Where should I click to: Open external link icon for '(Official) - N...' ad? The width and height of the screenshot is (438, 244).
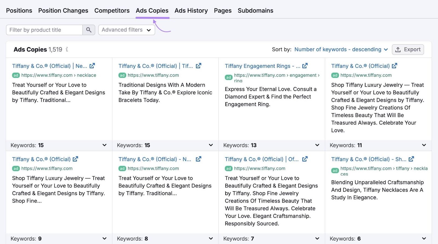click(x=198, y=159)
